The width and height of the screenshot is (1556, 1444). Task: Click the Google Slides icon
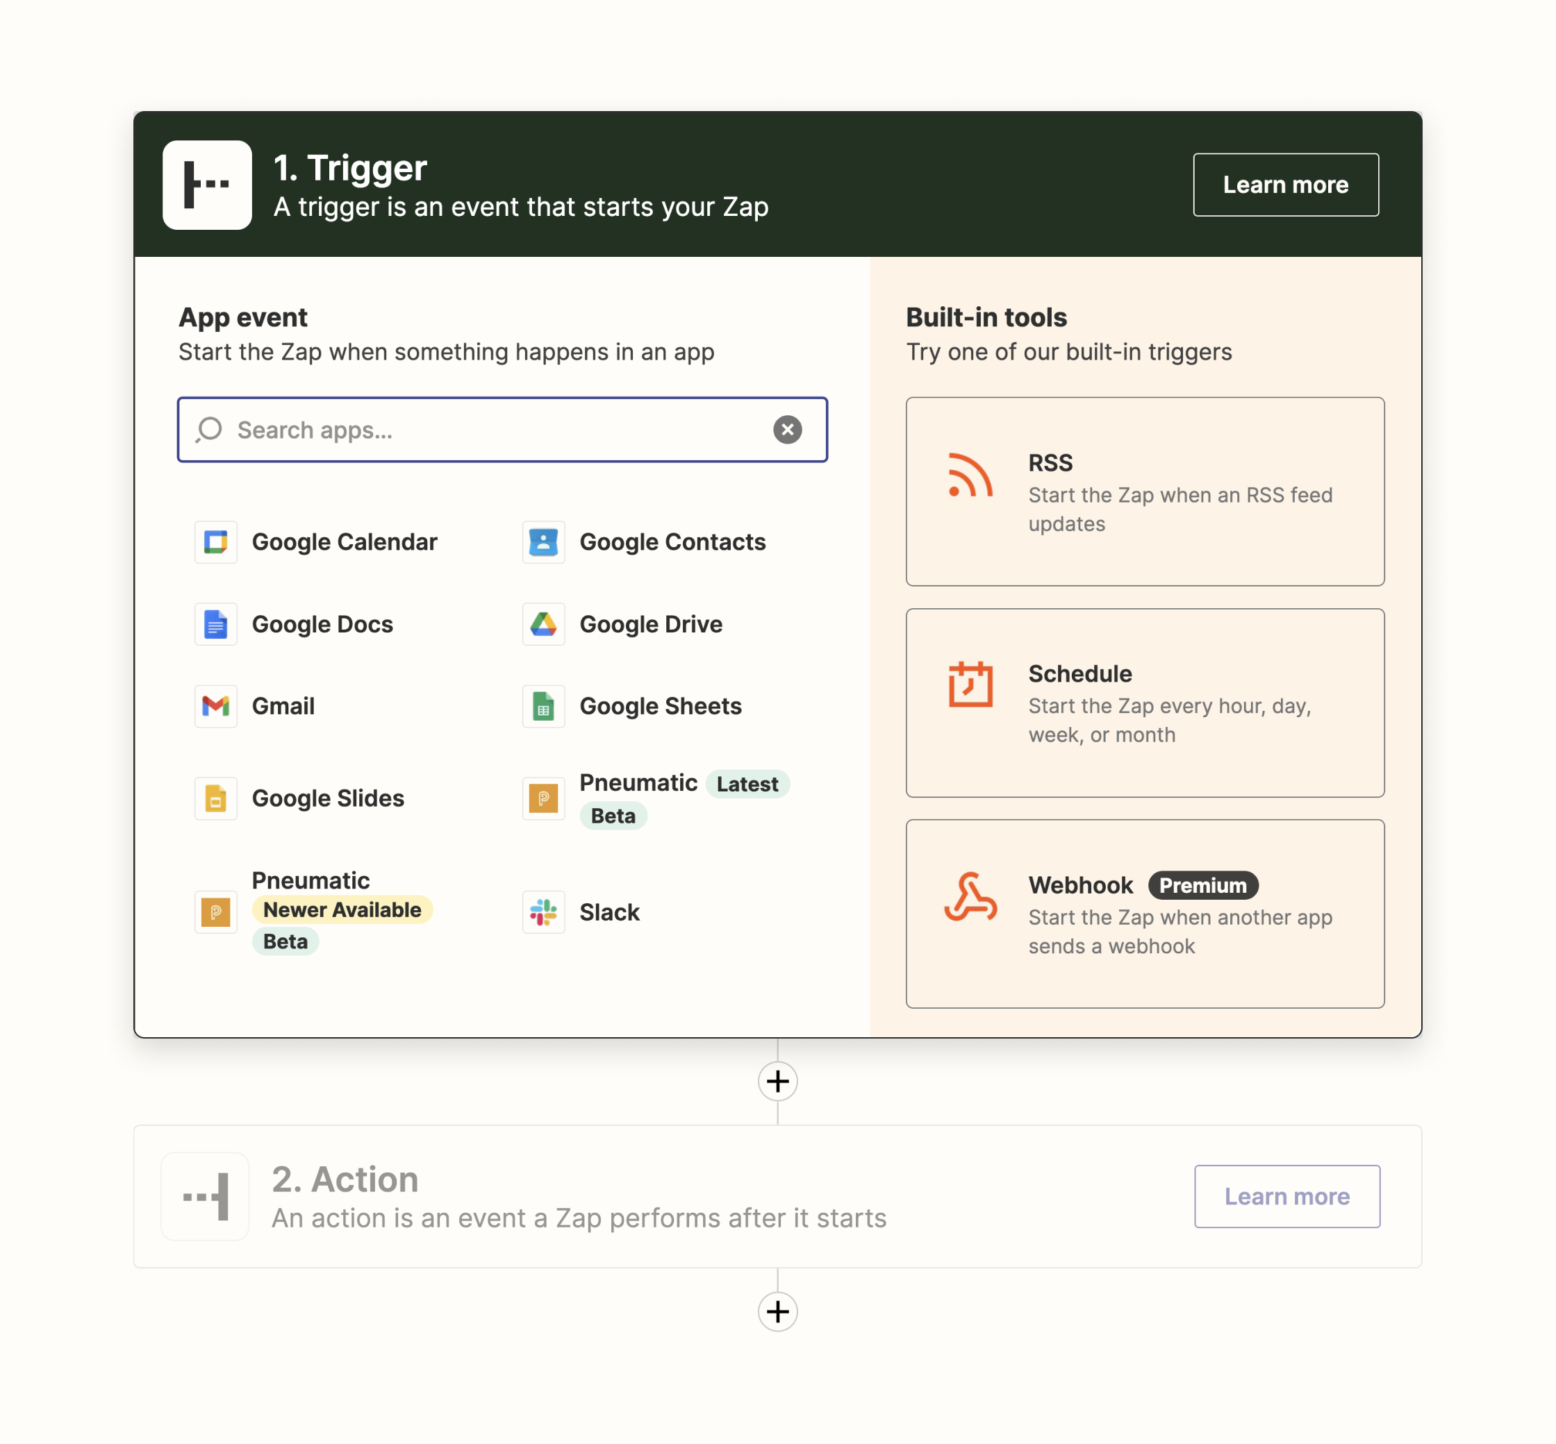coord(216,798)
